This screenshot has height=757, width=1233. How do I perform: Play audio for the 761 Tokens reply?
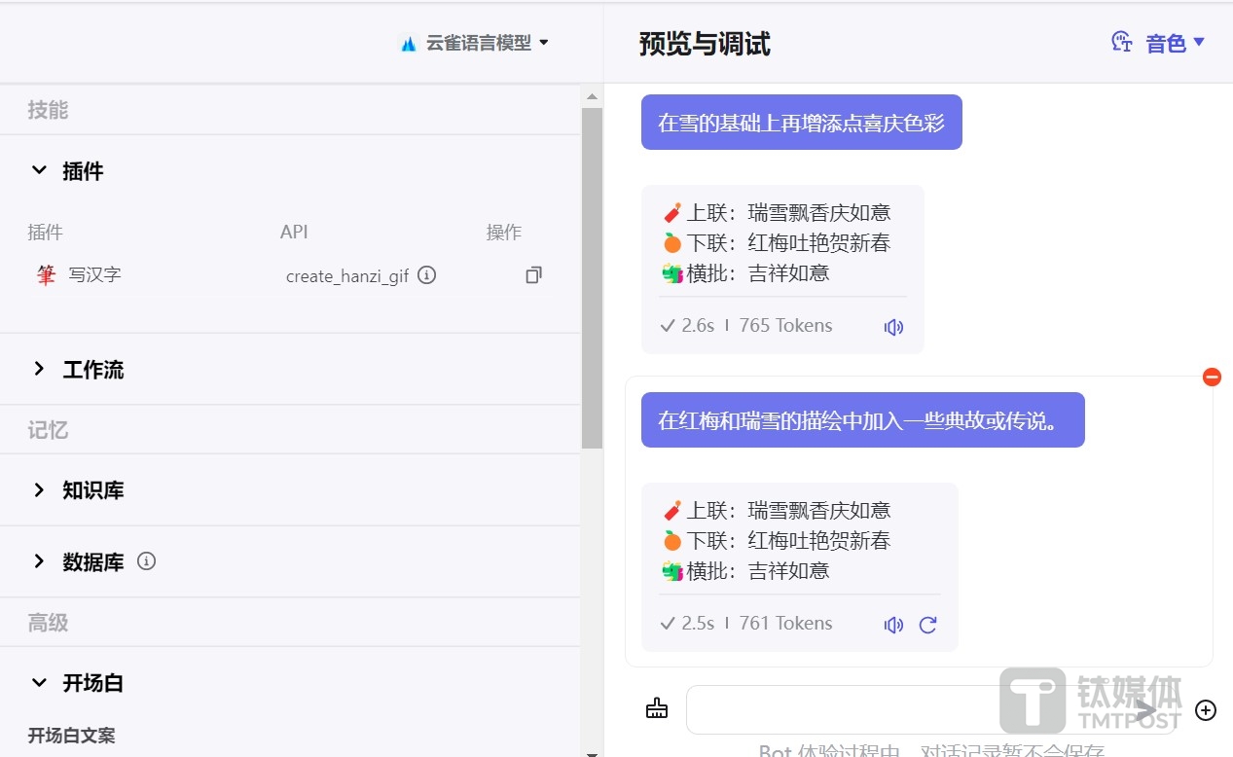[893, 625]
